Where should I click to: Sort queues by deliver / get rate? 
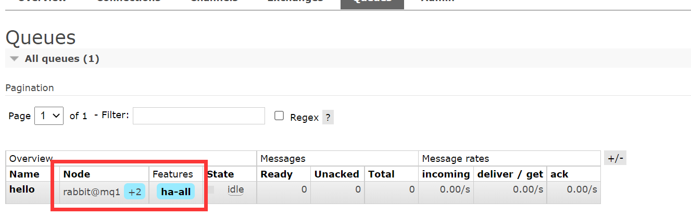pyautogui.click(x=510, y=174)
